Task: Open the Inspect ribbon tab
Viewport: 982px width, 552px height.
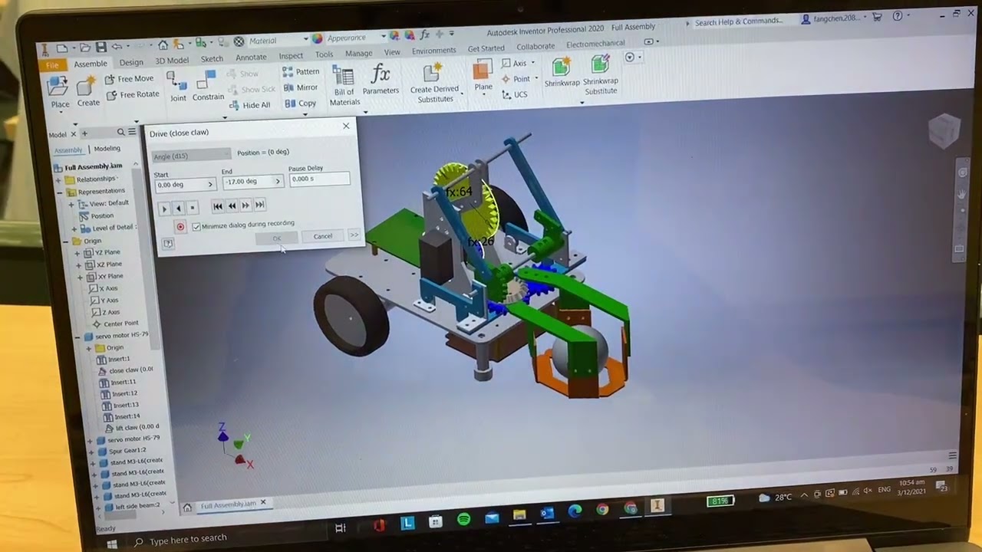Action: 291,56
